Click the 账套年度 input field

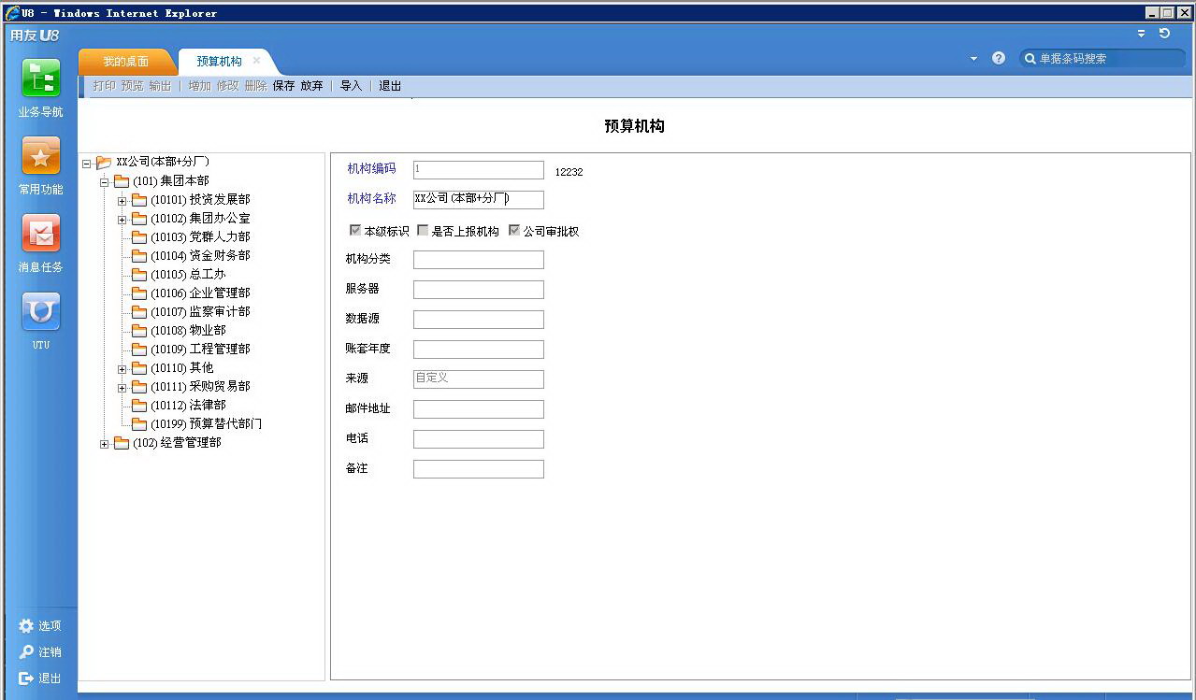(478, 349)
